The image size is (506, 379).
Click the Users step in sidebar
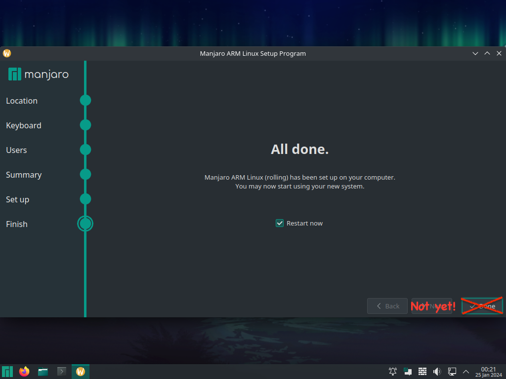point(16,150)
